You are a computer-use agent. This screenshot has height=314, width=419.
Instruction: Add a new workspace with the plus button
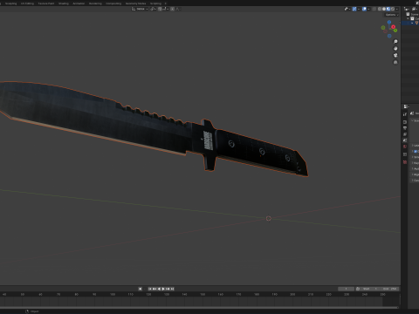[x=166, y=3]
